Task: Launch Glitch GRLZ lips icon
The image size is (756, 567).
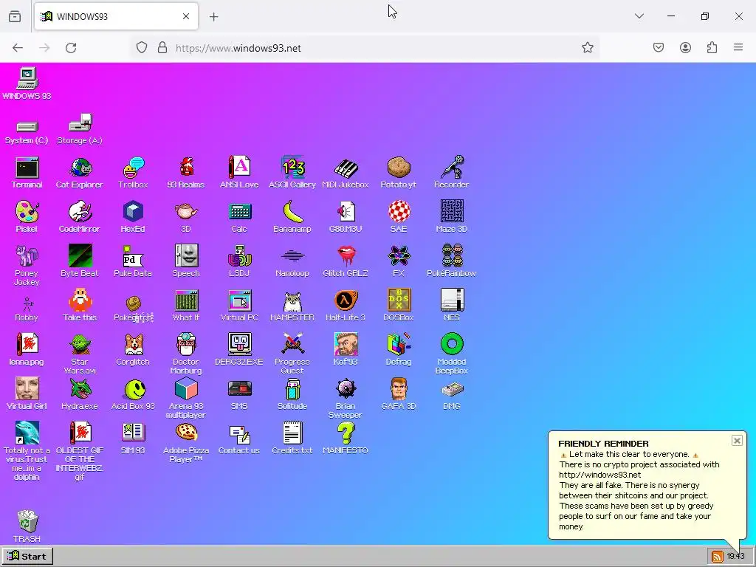Action: (346, 256)
